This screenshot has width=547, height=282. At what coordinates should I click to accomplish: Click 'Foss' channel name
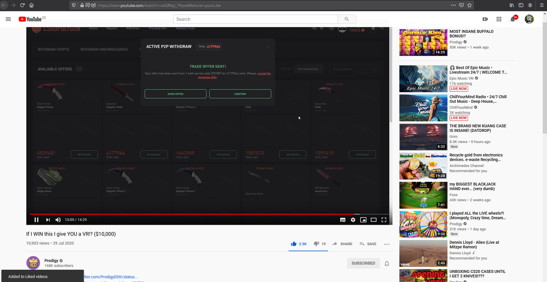pos(454,195)
